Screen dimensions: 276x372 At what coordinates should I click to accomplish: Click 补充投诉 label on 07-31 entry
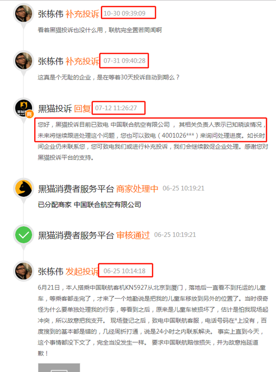82,61
